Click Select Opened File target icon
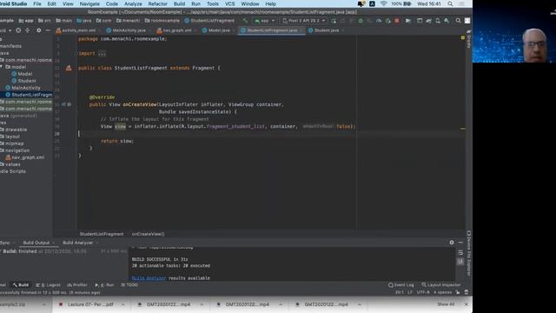The width and height of the screenshot is (556, 313). coord(18,30)
